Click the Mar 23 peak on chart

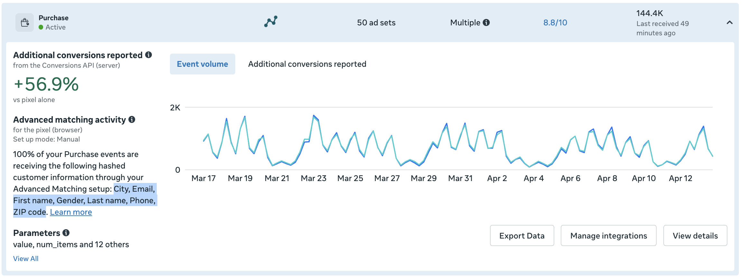[314, 116]
